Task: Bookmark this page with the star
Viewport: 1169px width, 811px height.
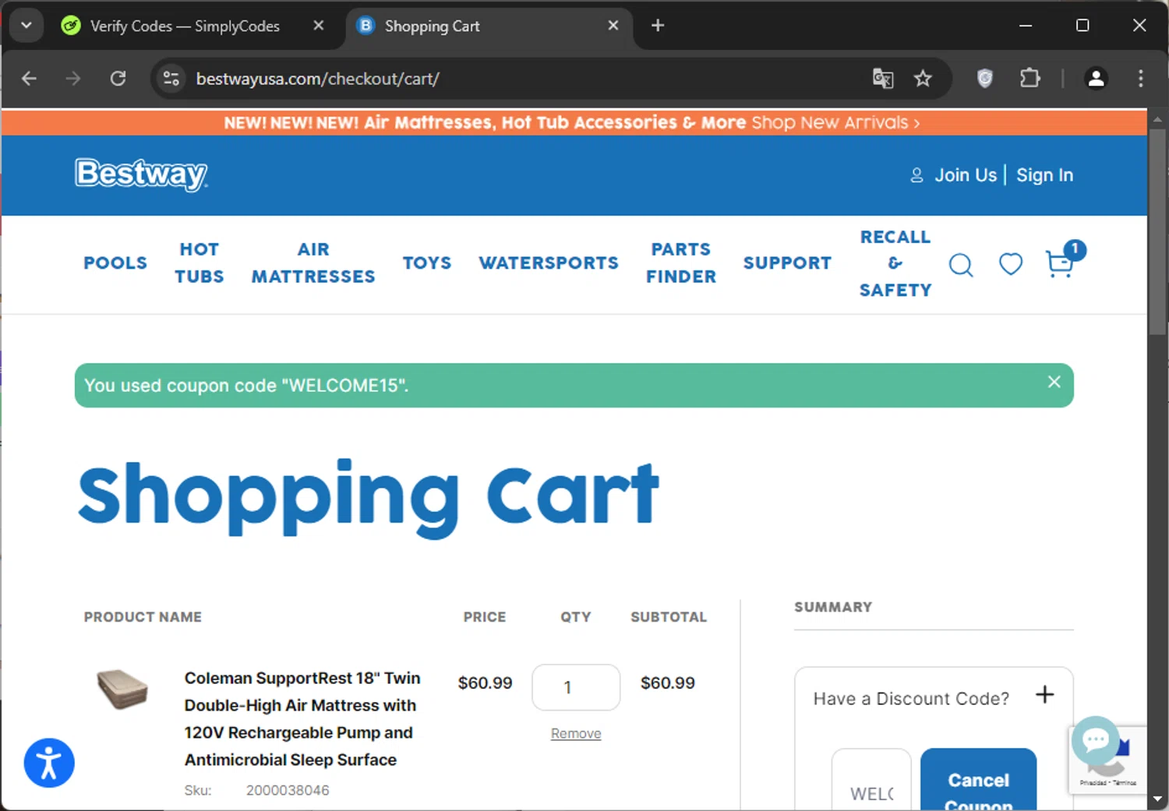Action: (x=923, y=79)
